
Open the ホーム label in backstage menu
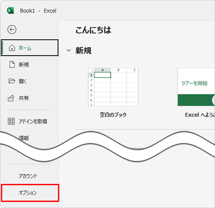tap(25, 48)
